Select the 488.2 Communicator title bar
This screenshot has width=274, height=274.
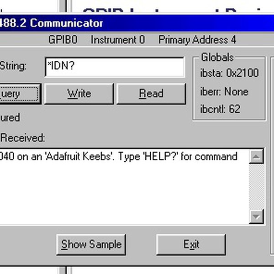click(x=137, y=23)
